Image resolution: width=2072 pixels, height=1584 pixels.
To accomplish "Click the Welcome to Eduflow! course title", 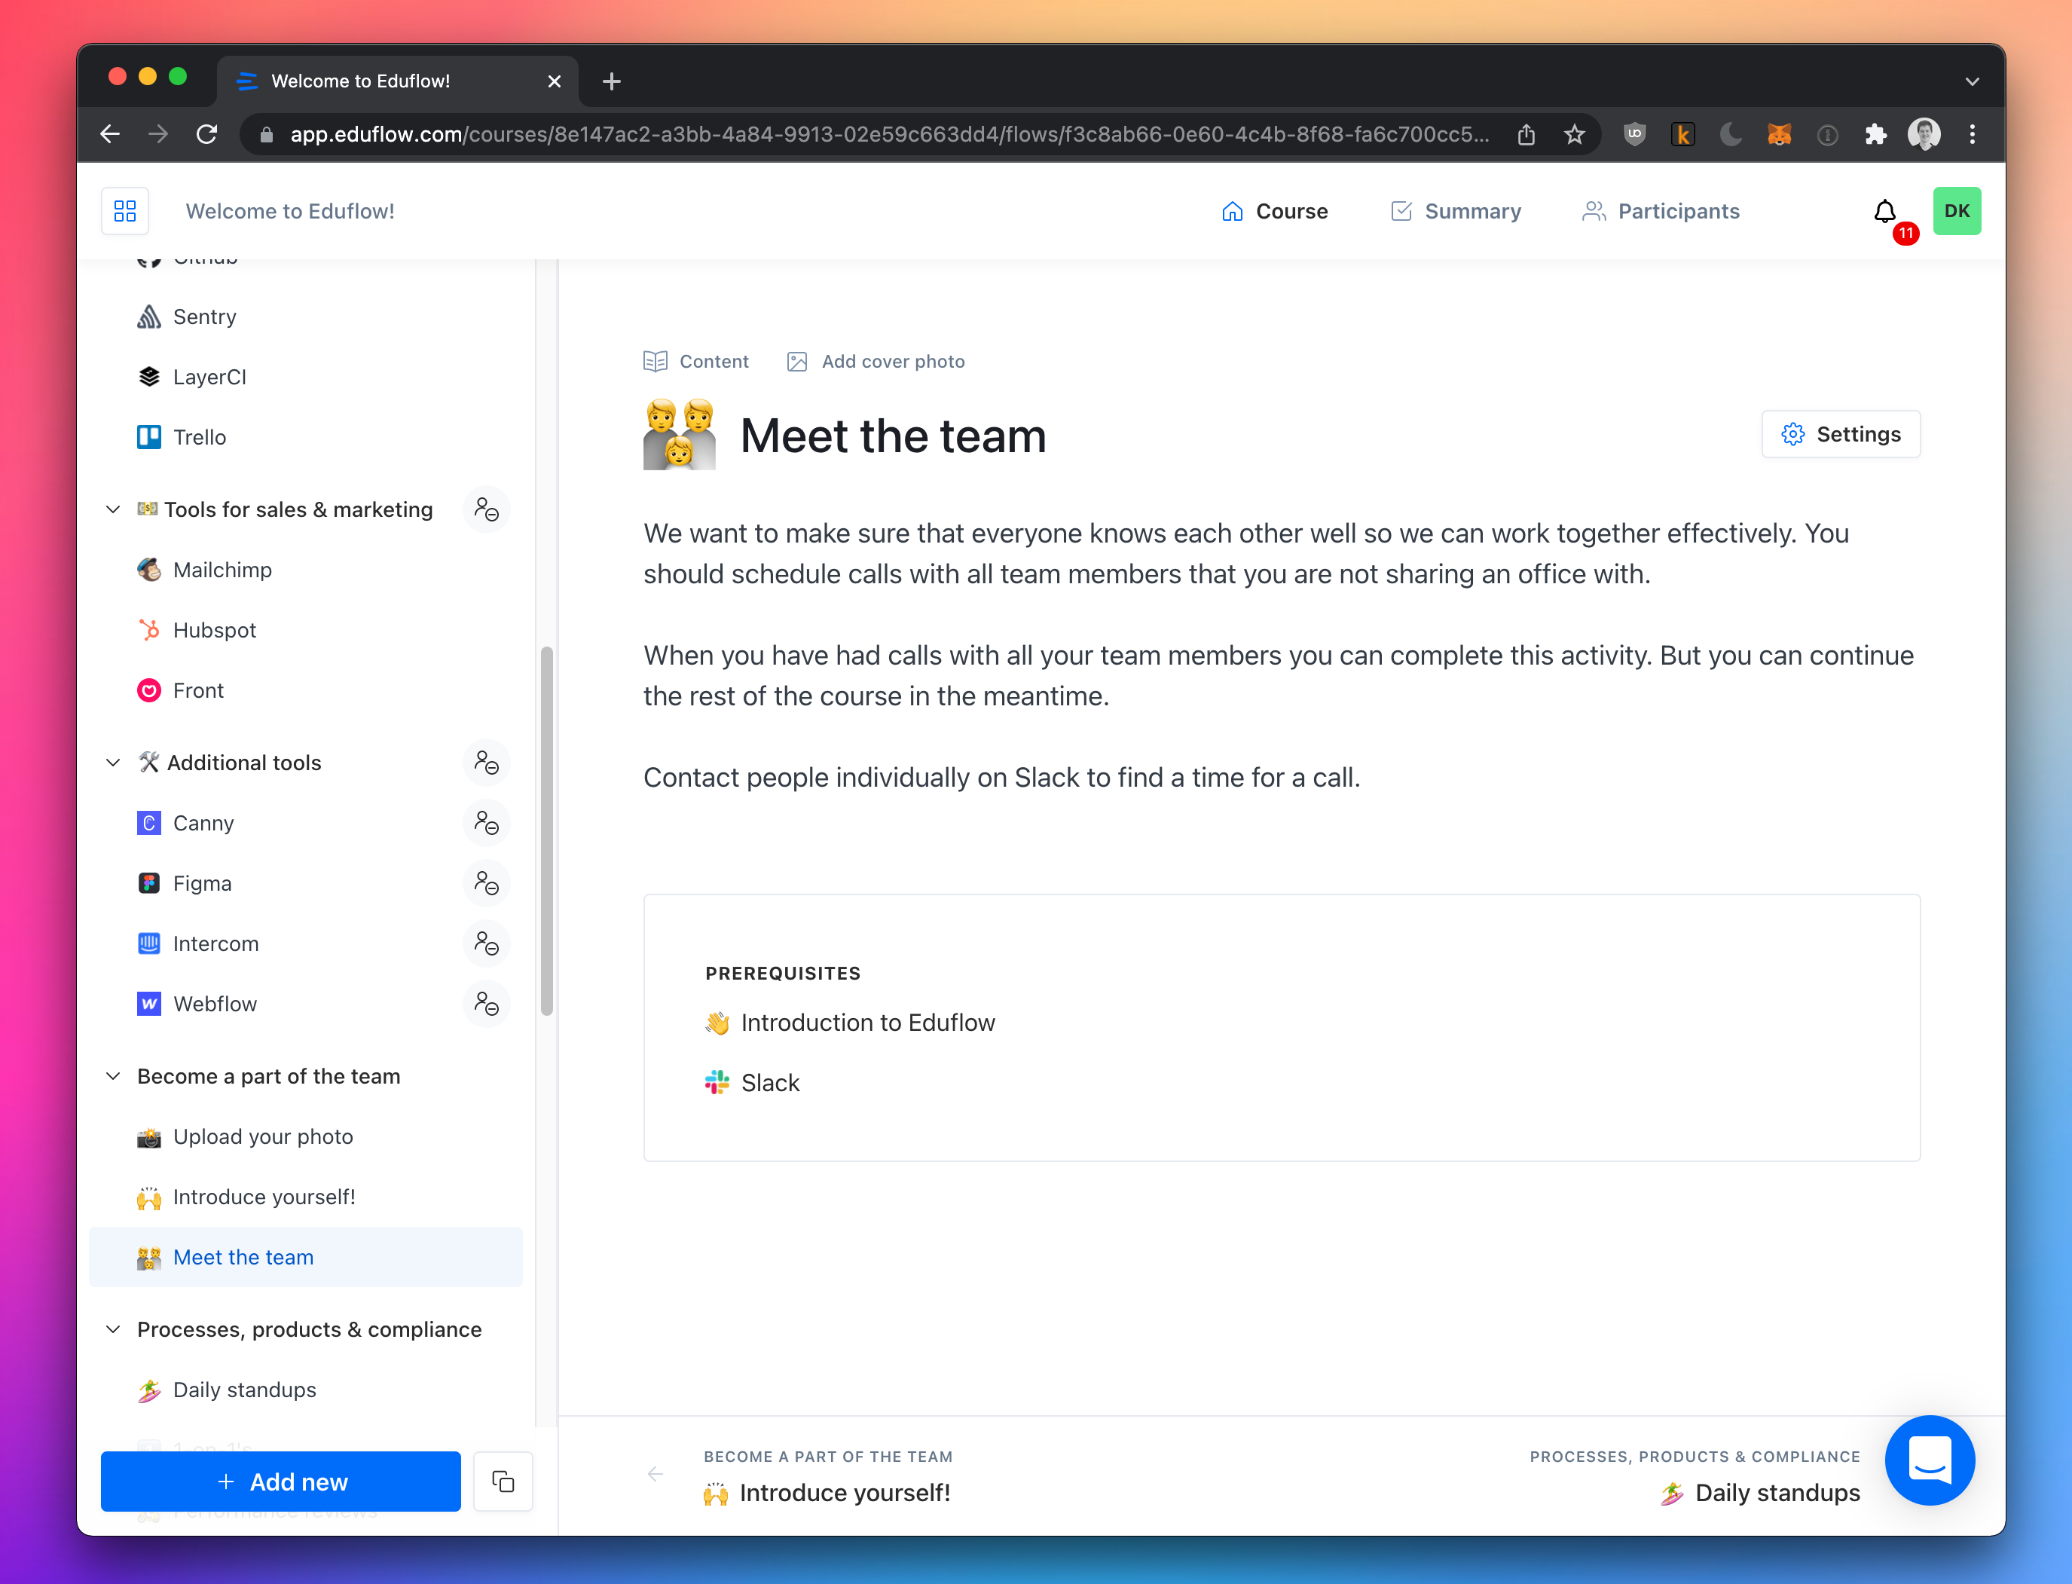I will [290, 211].
